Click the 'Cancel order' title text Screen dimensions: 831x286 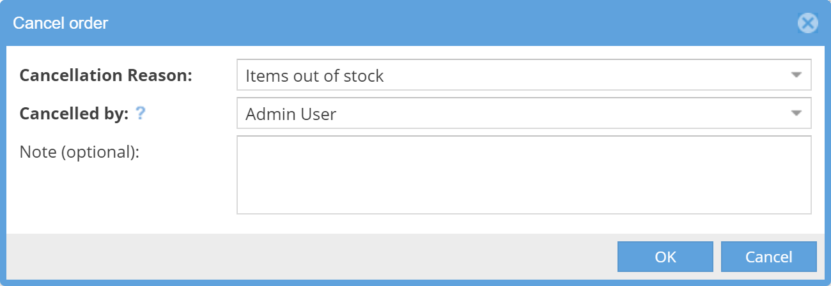tap(61, 24)
